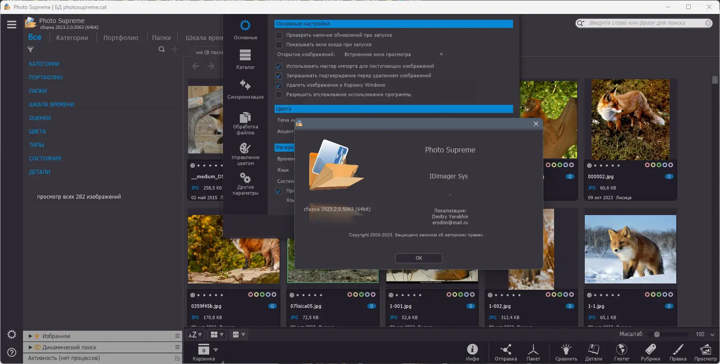Select ДЕТАЛИ in the sidebar
Image resolution: width=720 pixels, height=364 pixels.
coord(40,172)
